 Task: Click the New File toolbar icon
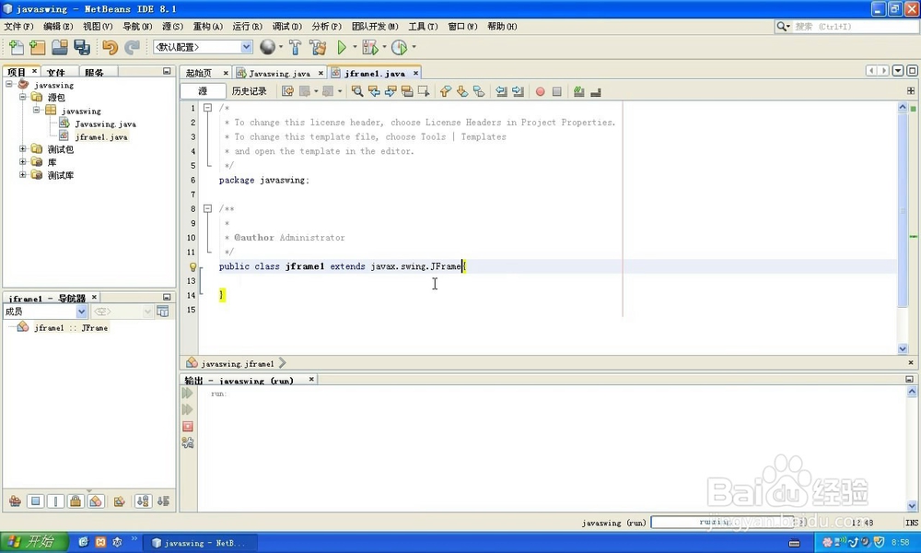click(17, 47)
